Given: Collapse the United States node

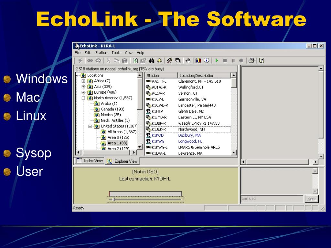Looking at the screenshot, I should (x=90, y=126).
